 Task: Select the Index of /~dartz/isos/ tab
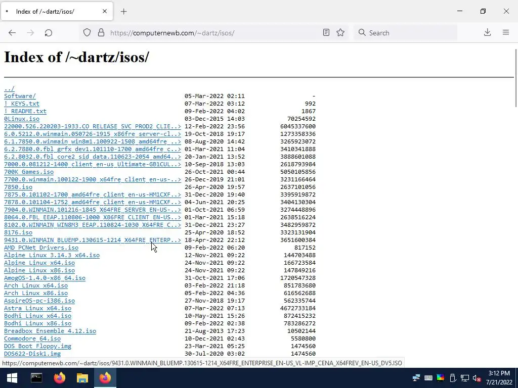coord(57,11)
